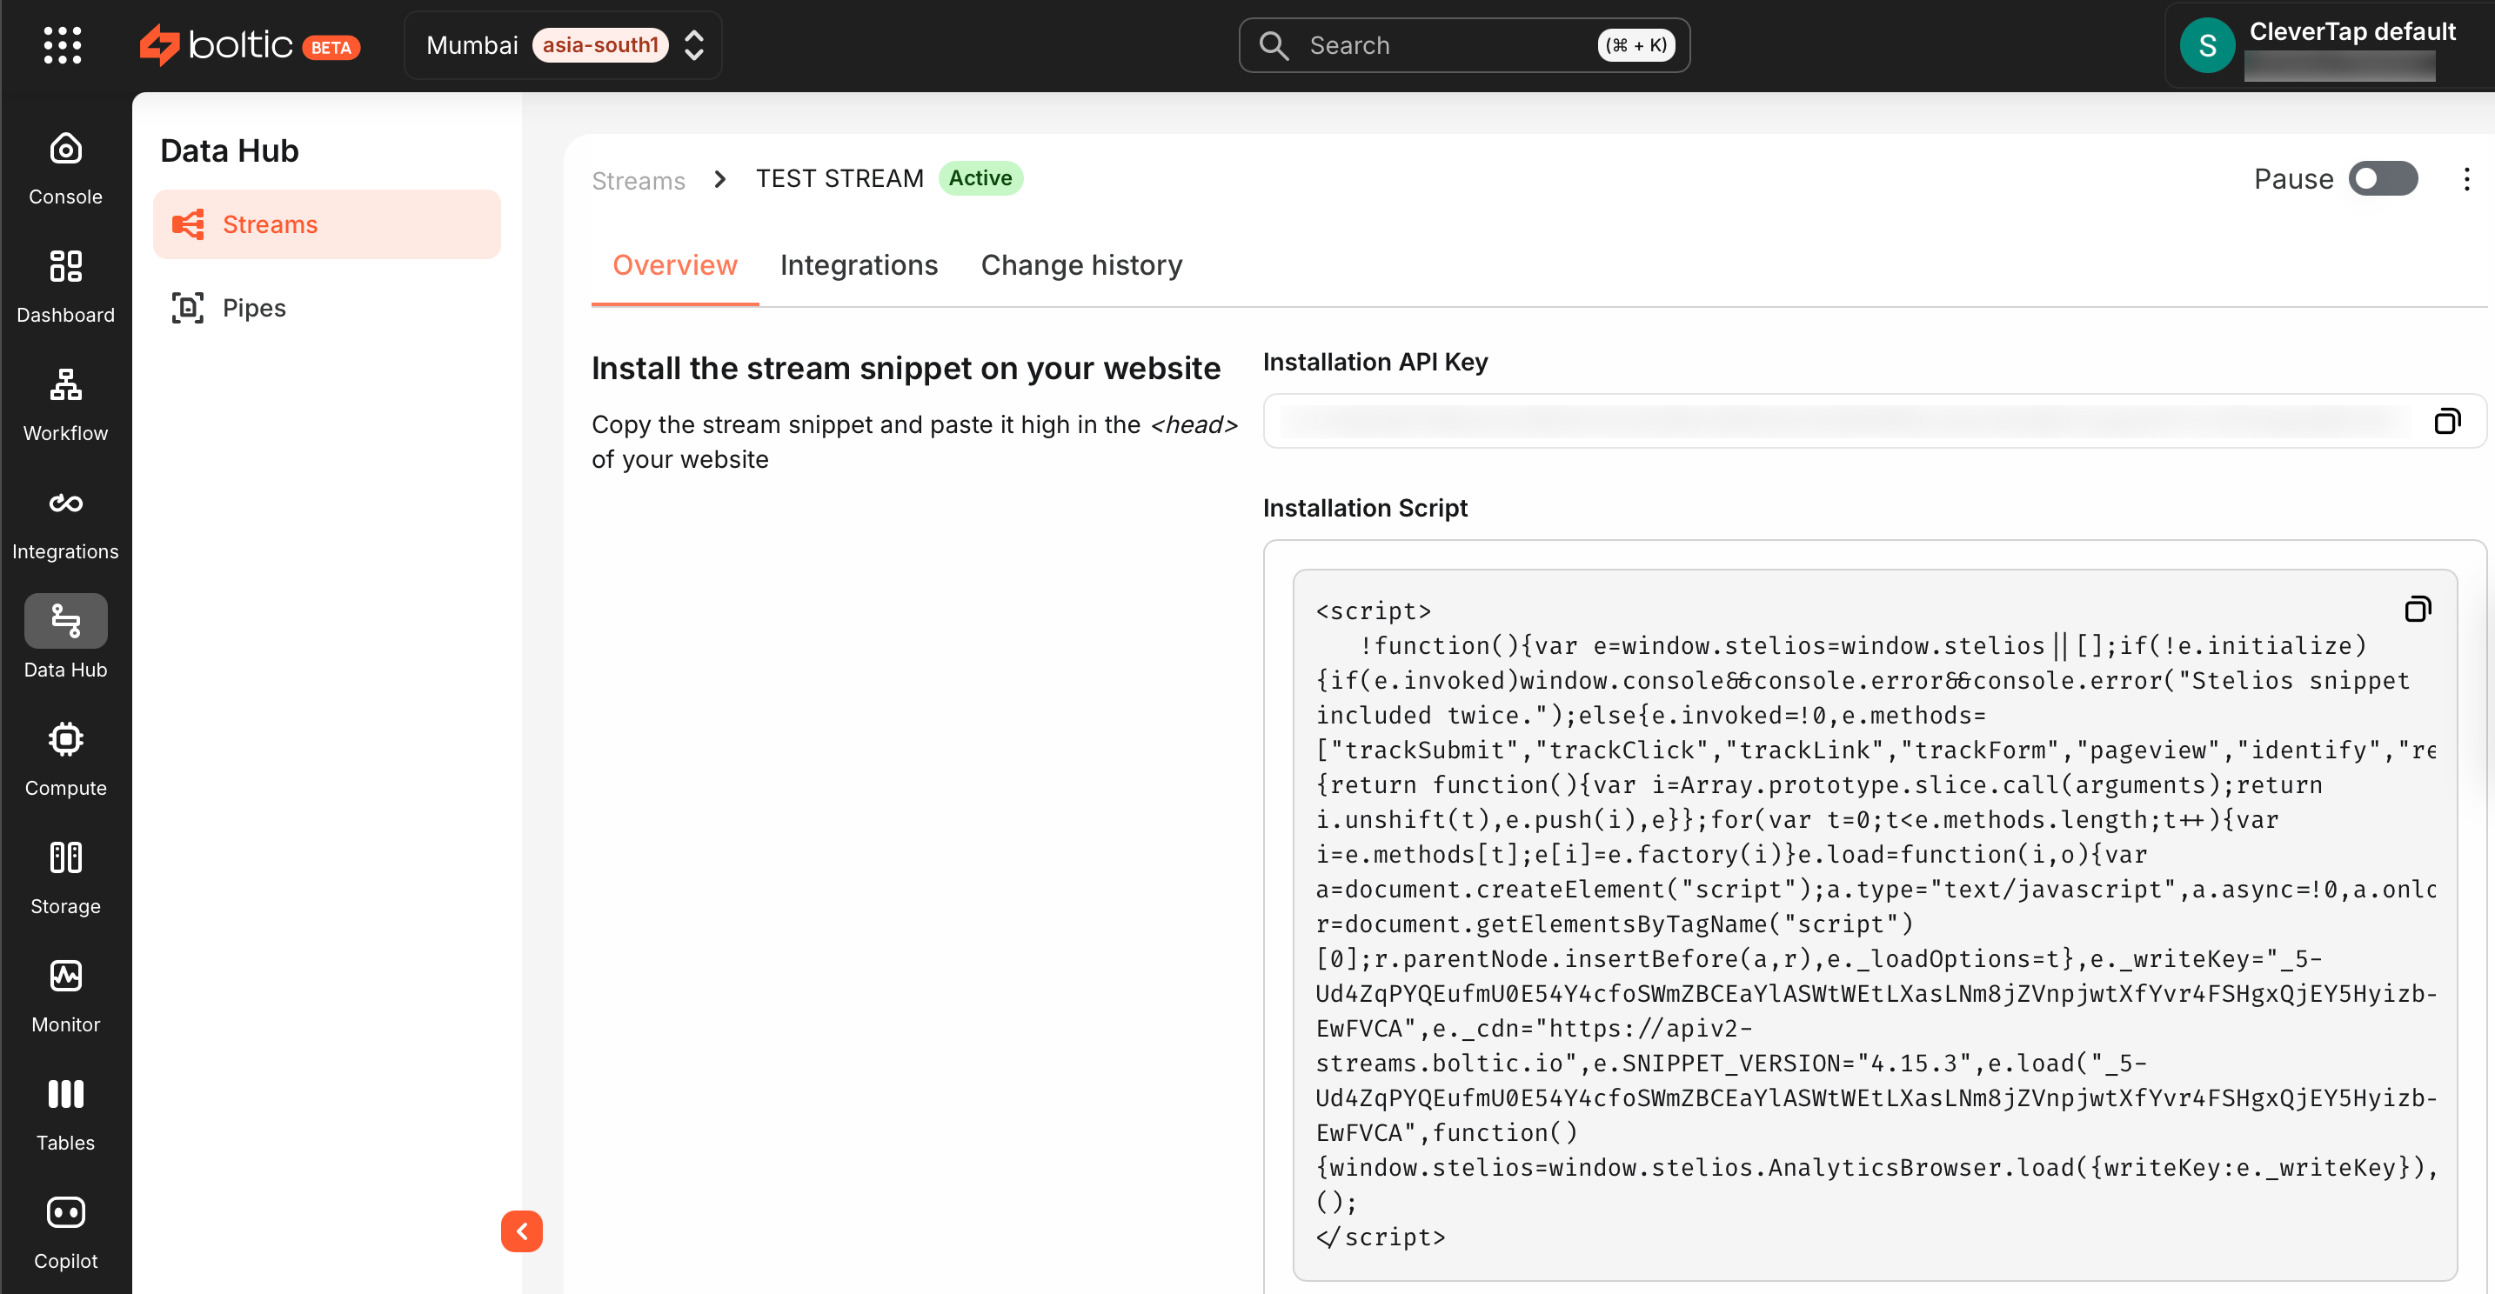Toggle the Pause stream switch

pos(2382,179)
